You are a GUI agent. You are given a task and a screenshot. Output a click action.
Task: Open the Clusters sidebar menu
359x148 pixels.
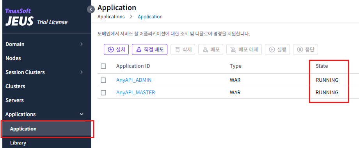click(47, 86)
